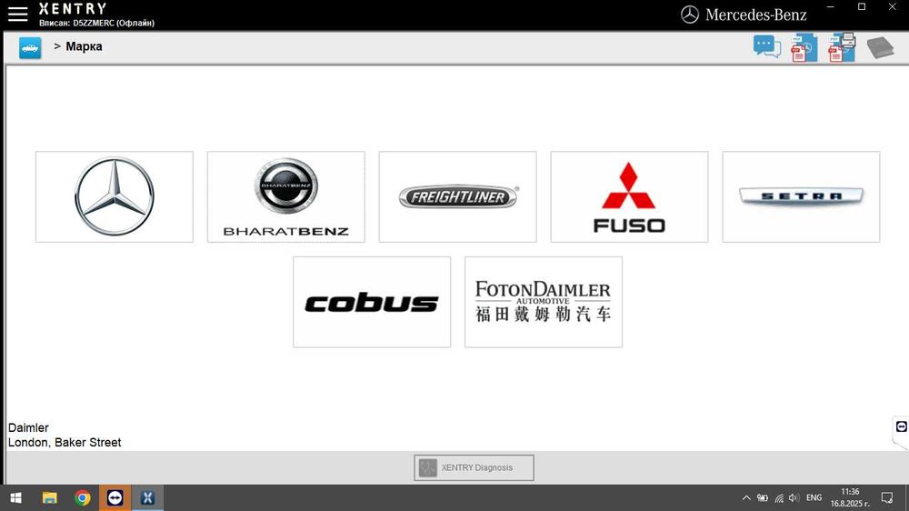This screenshot has width=909, height=511.
Task: Choose the Mercedes-Benz star brand tile
Action: coord(115,196)
